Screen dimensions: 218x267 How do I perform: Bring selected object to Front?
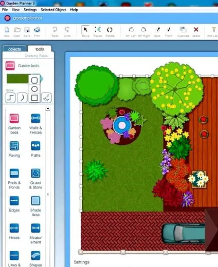[169, 30]
